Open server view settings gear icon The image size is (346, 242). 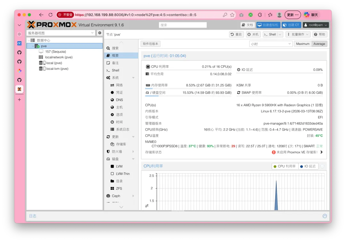(100, 33)
